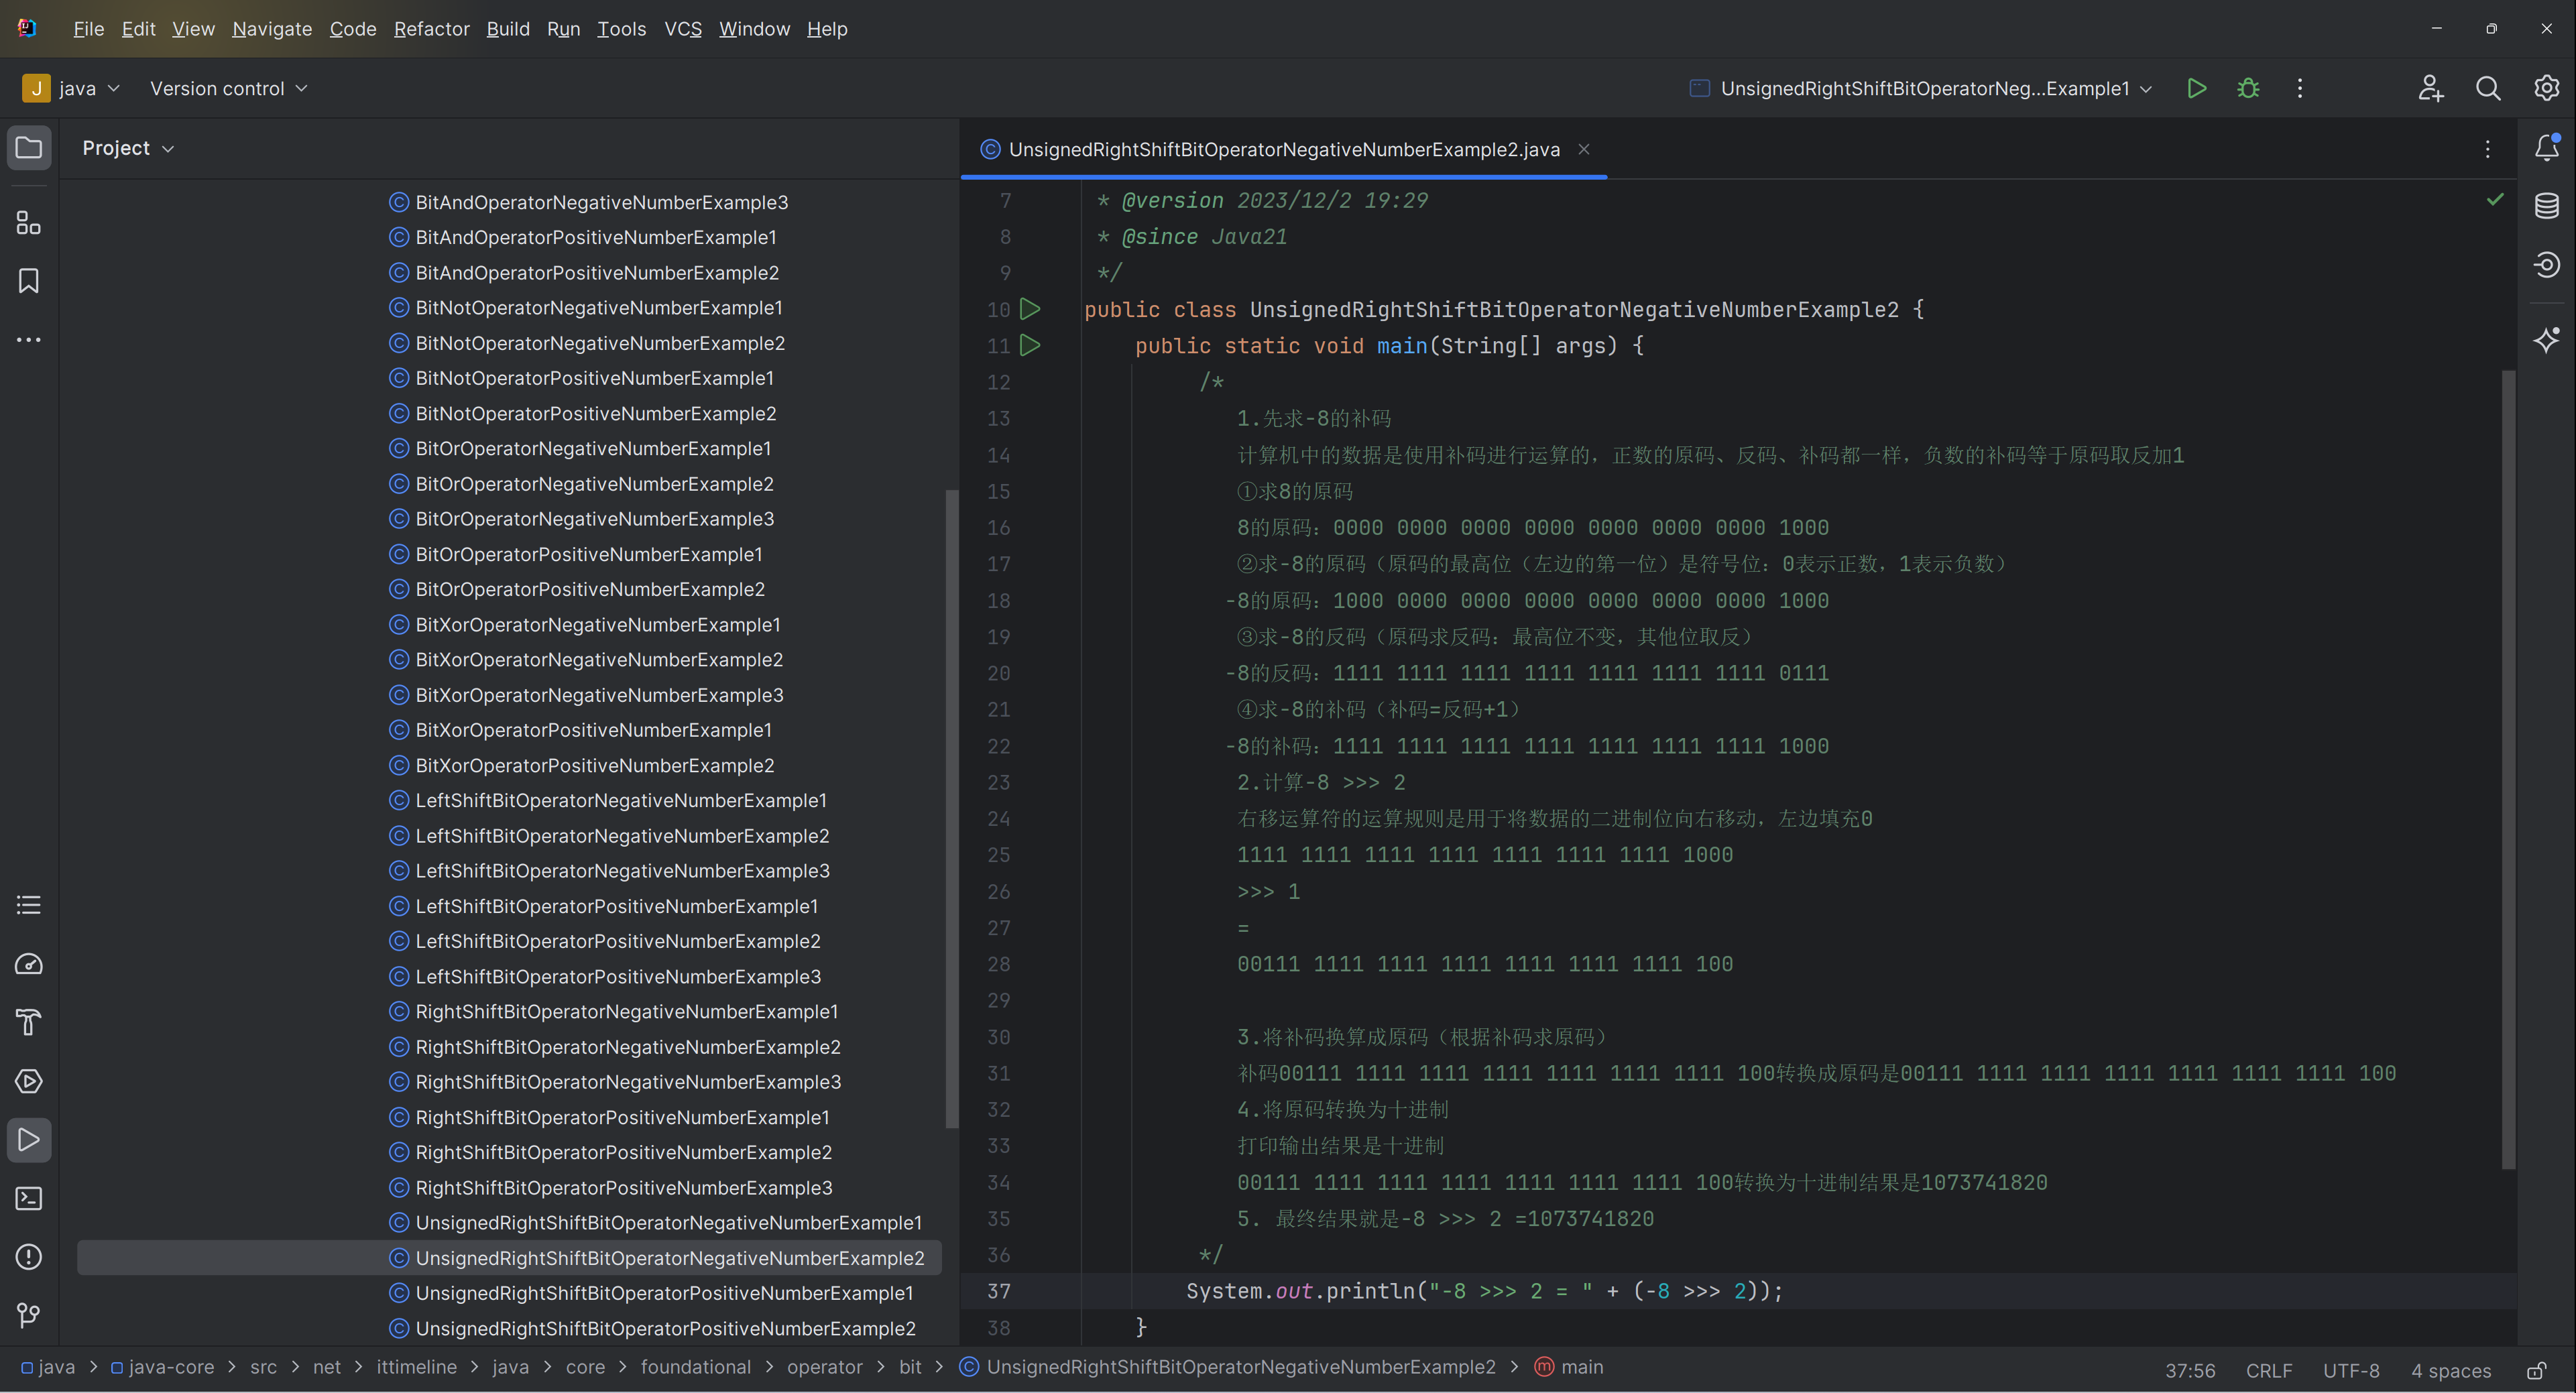Viewport: 2576px width, 1393px height.
Task: Select UnsignedRightShiftBitOperatorNegativeNumberExample1 in tree
Action: (x=655, y=1223)
